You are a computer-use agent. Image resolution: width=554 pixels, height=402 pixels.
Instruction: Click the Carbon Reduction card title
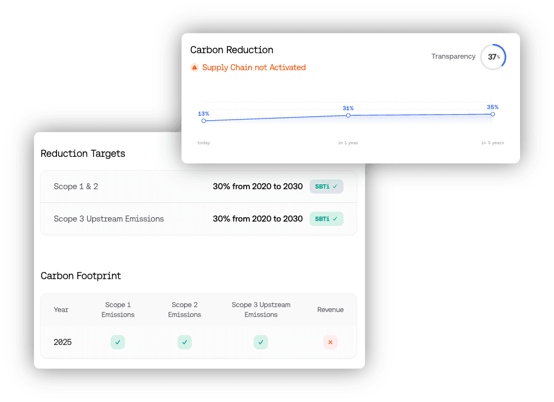pyautogui.click(x=232, y=50)
